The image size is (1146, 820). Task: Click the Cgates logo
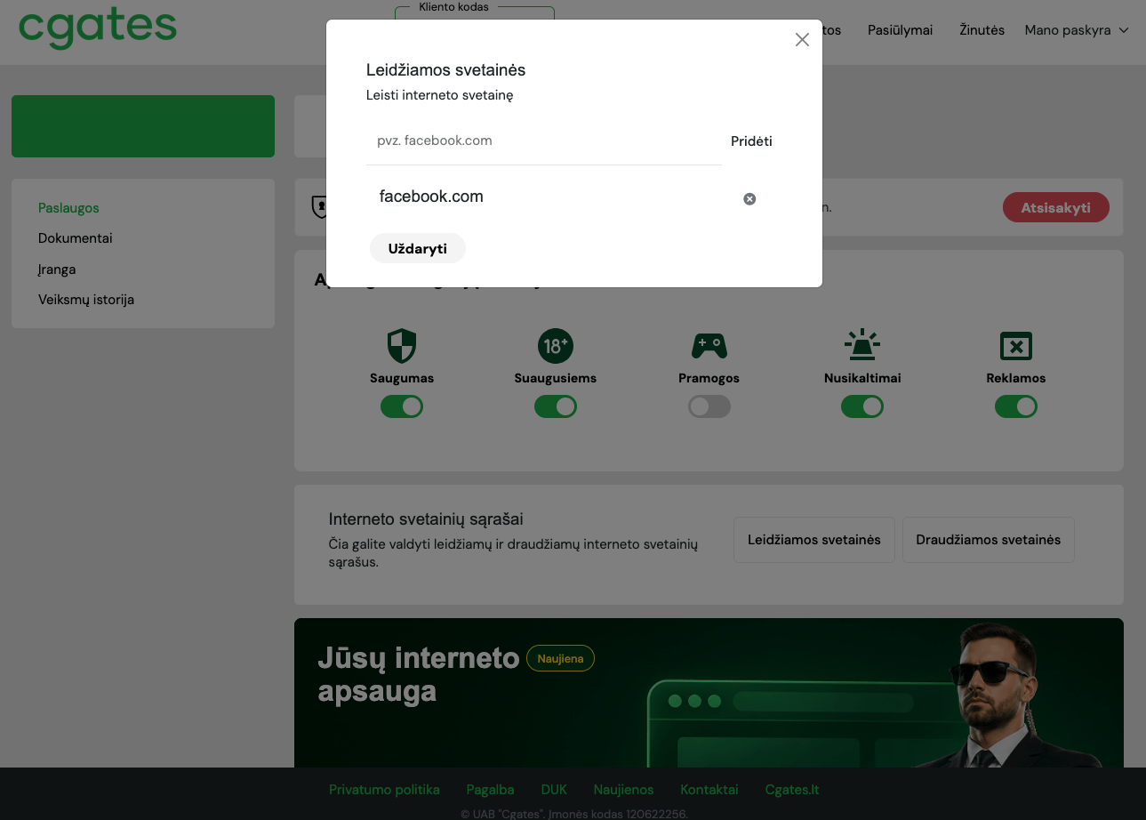click(x=98, y=28)
